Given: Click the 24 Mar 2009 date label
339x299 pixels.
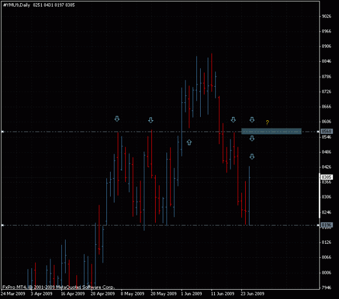Looking at the screenshot, I should [13, 294].
